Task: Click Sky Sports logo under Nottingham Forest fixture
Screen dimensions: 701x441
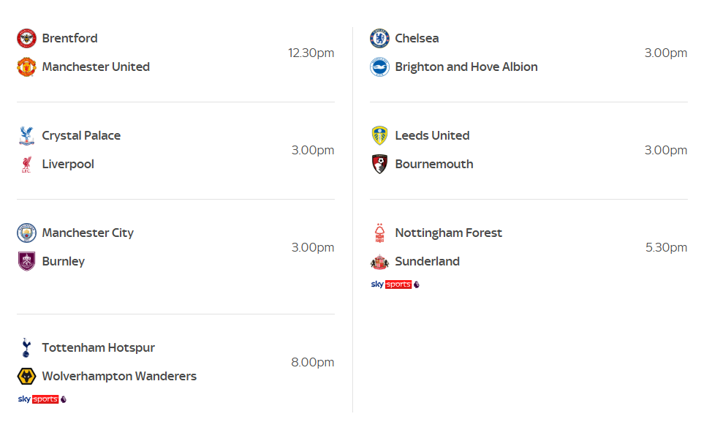Action: [395, 284]
